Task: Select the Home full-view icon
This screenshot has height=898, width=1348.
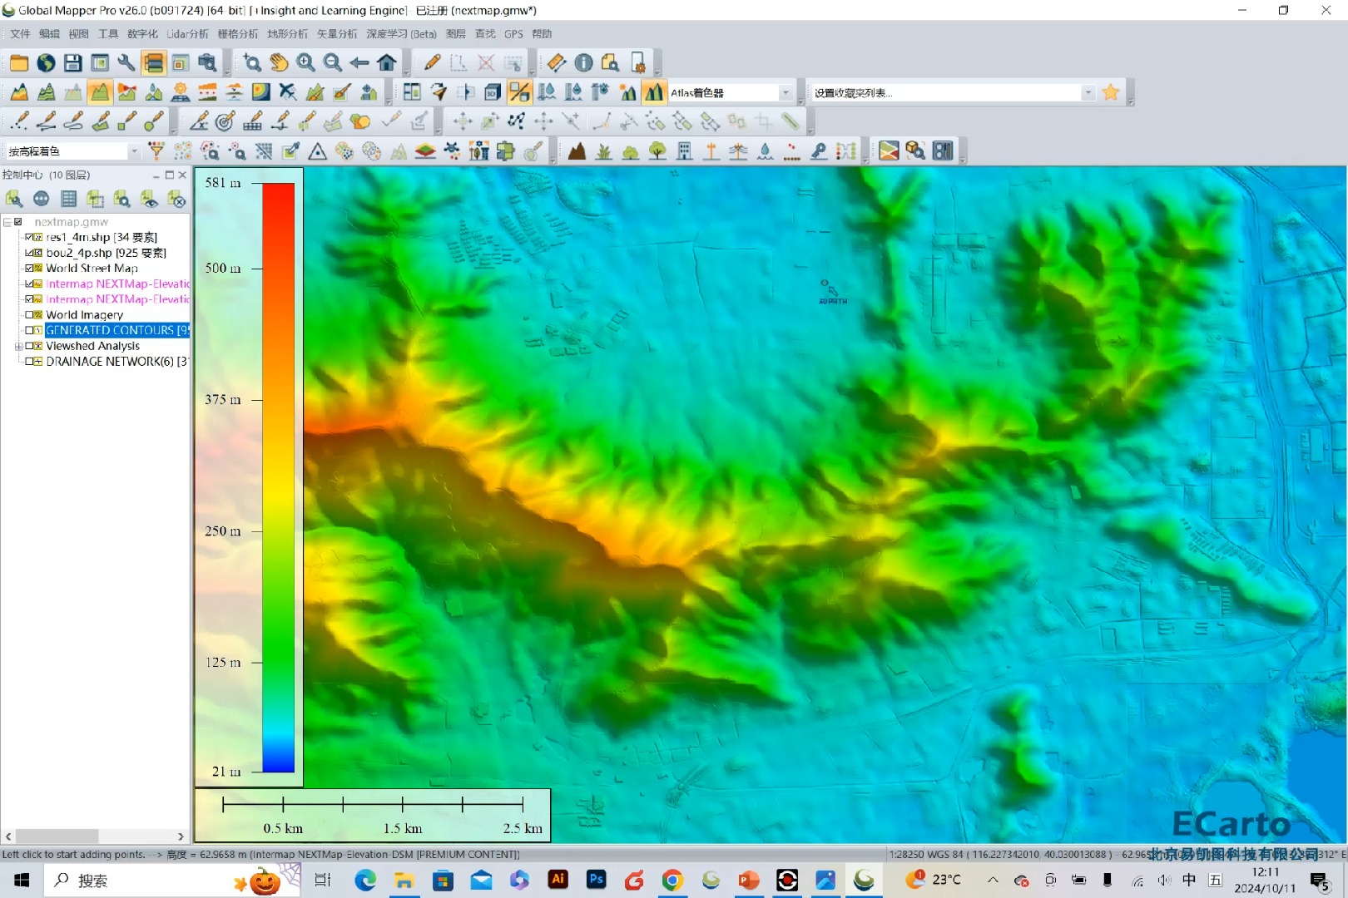Action: click(x=386, y=62)
